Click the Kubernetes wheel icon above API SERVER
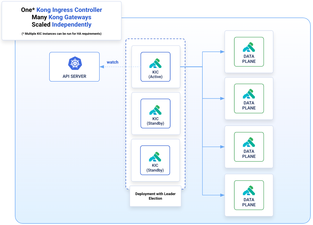Screen dimensions: 313x225 pos(75,63)
